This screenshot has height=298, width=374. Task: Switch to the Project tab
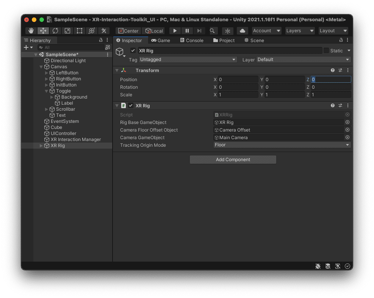coord(224,40)
